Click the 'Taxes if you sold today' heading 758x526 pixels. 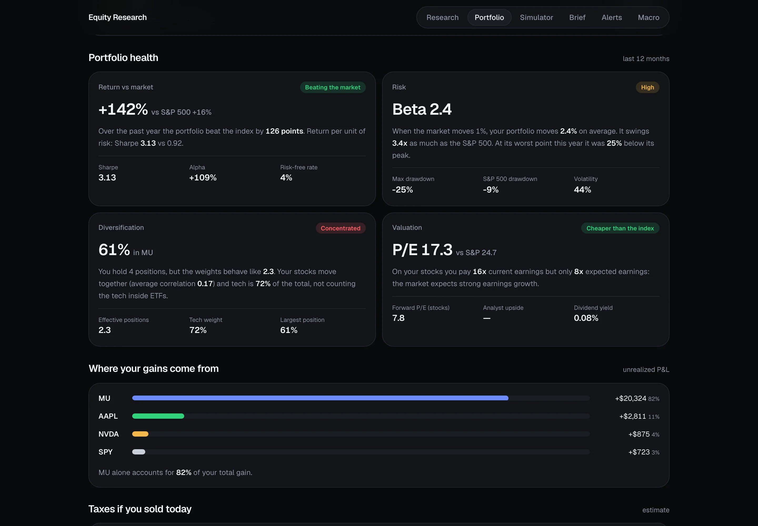(140, 509)
